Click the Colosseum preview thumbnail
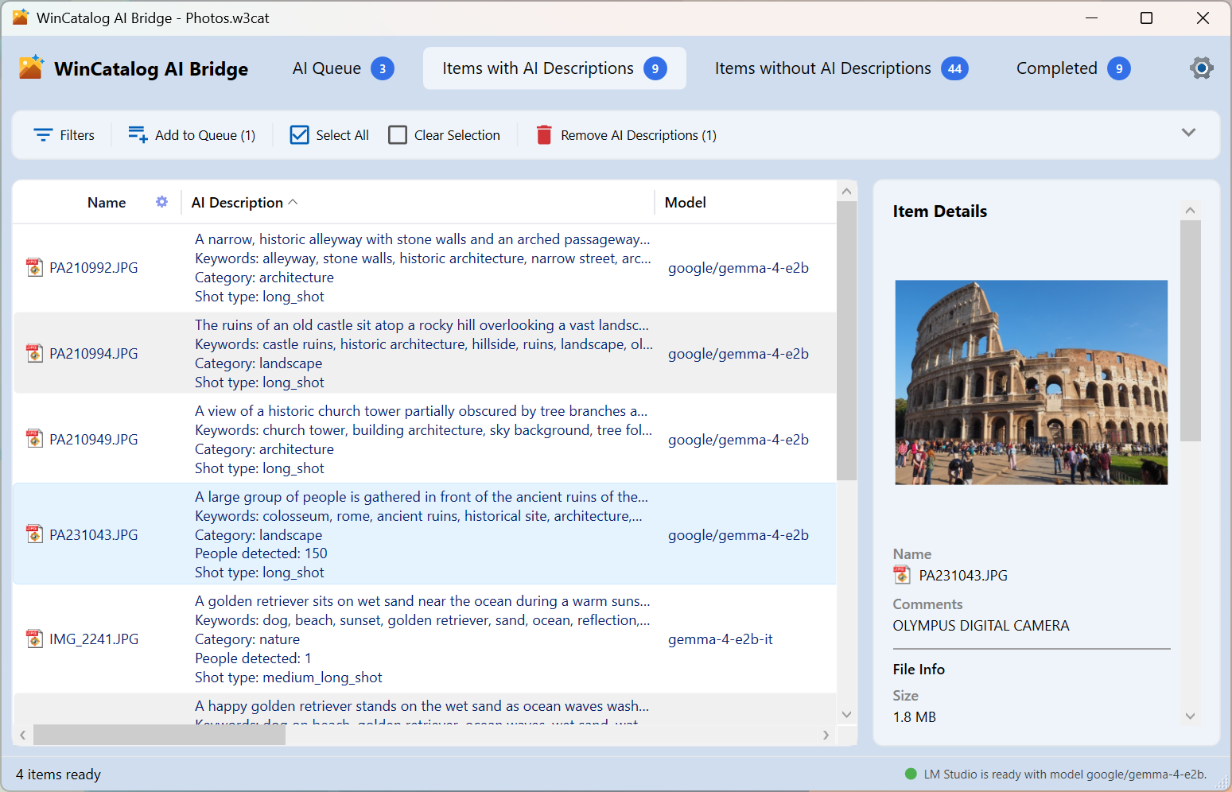 pos(1031,382)
